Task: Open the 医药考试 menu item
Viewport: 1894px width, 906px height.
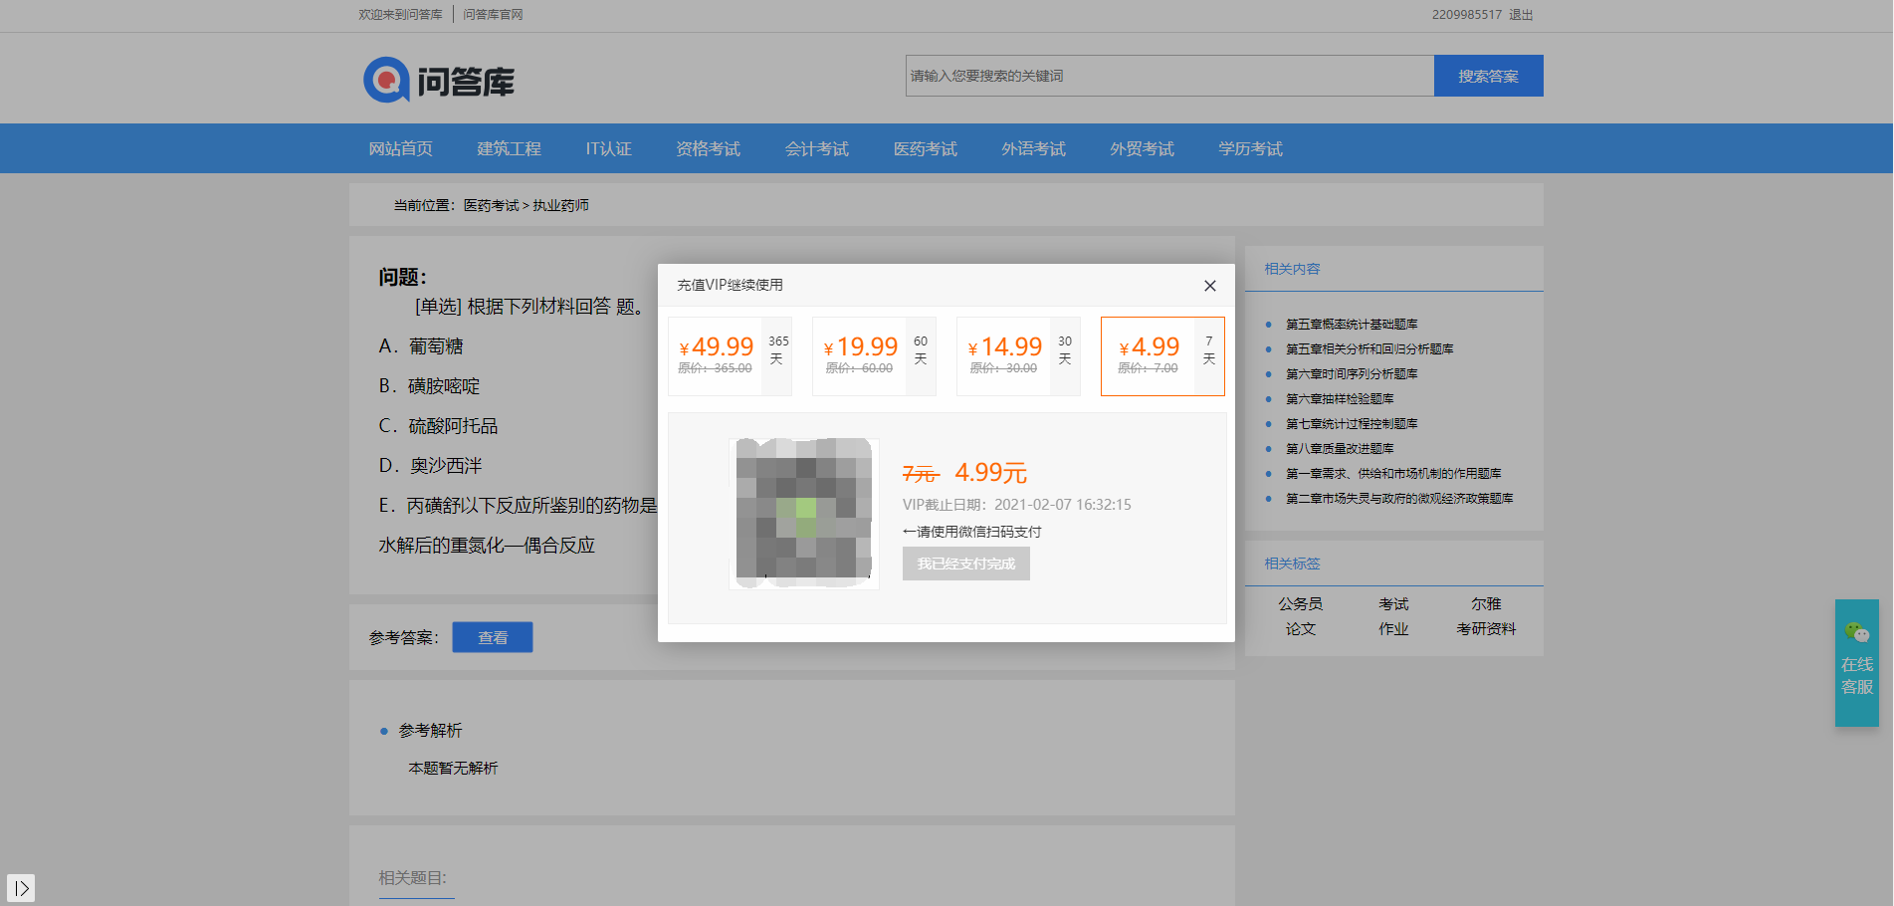Action: click(926, 148)
